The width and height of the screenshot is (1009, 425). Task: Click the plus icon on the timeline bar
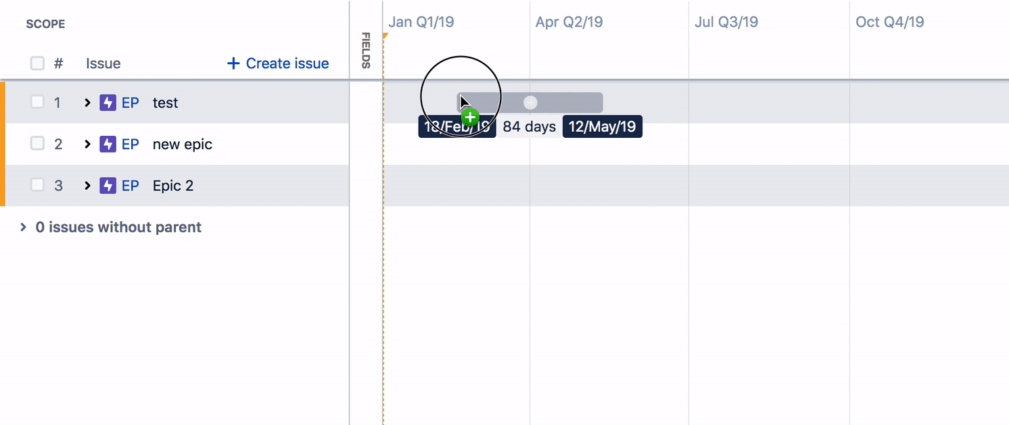pyautogui.click(x=531, y=103)
